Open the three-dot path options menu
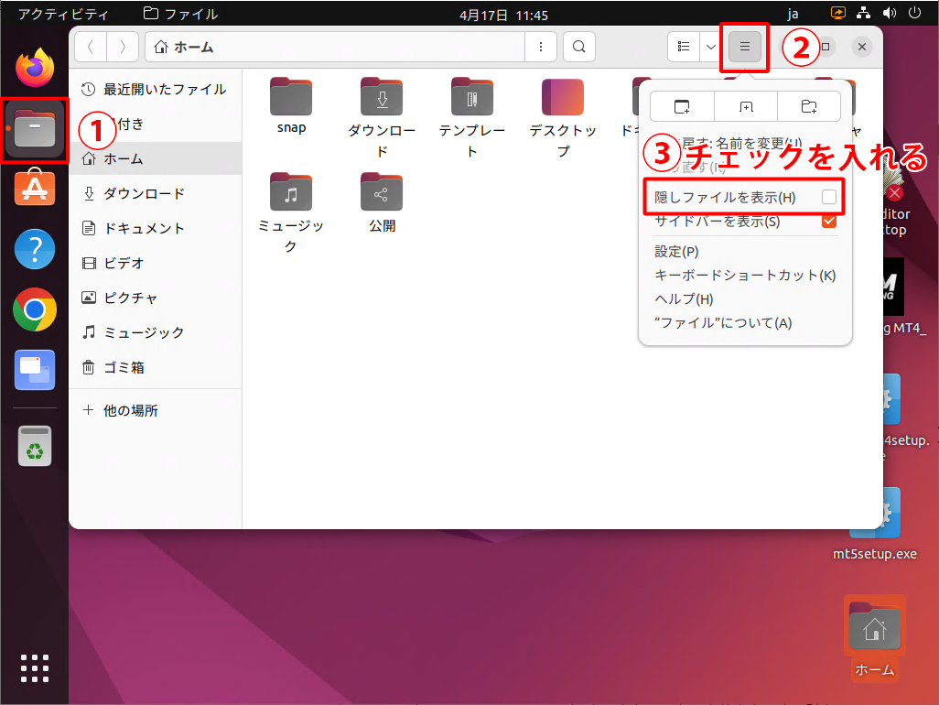The width and height of the screenshot is (939, 705). click(x=541, y=47)
